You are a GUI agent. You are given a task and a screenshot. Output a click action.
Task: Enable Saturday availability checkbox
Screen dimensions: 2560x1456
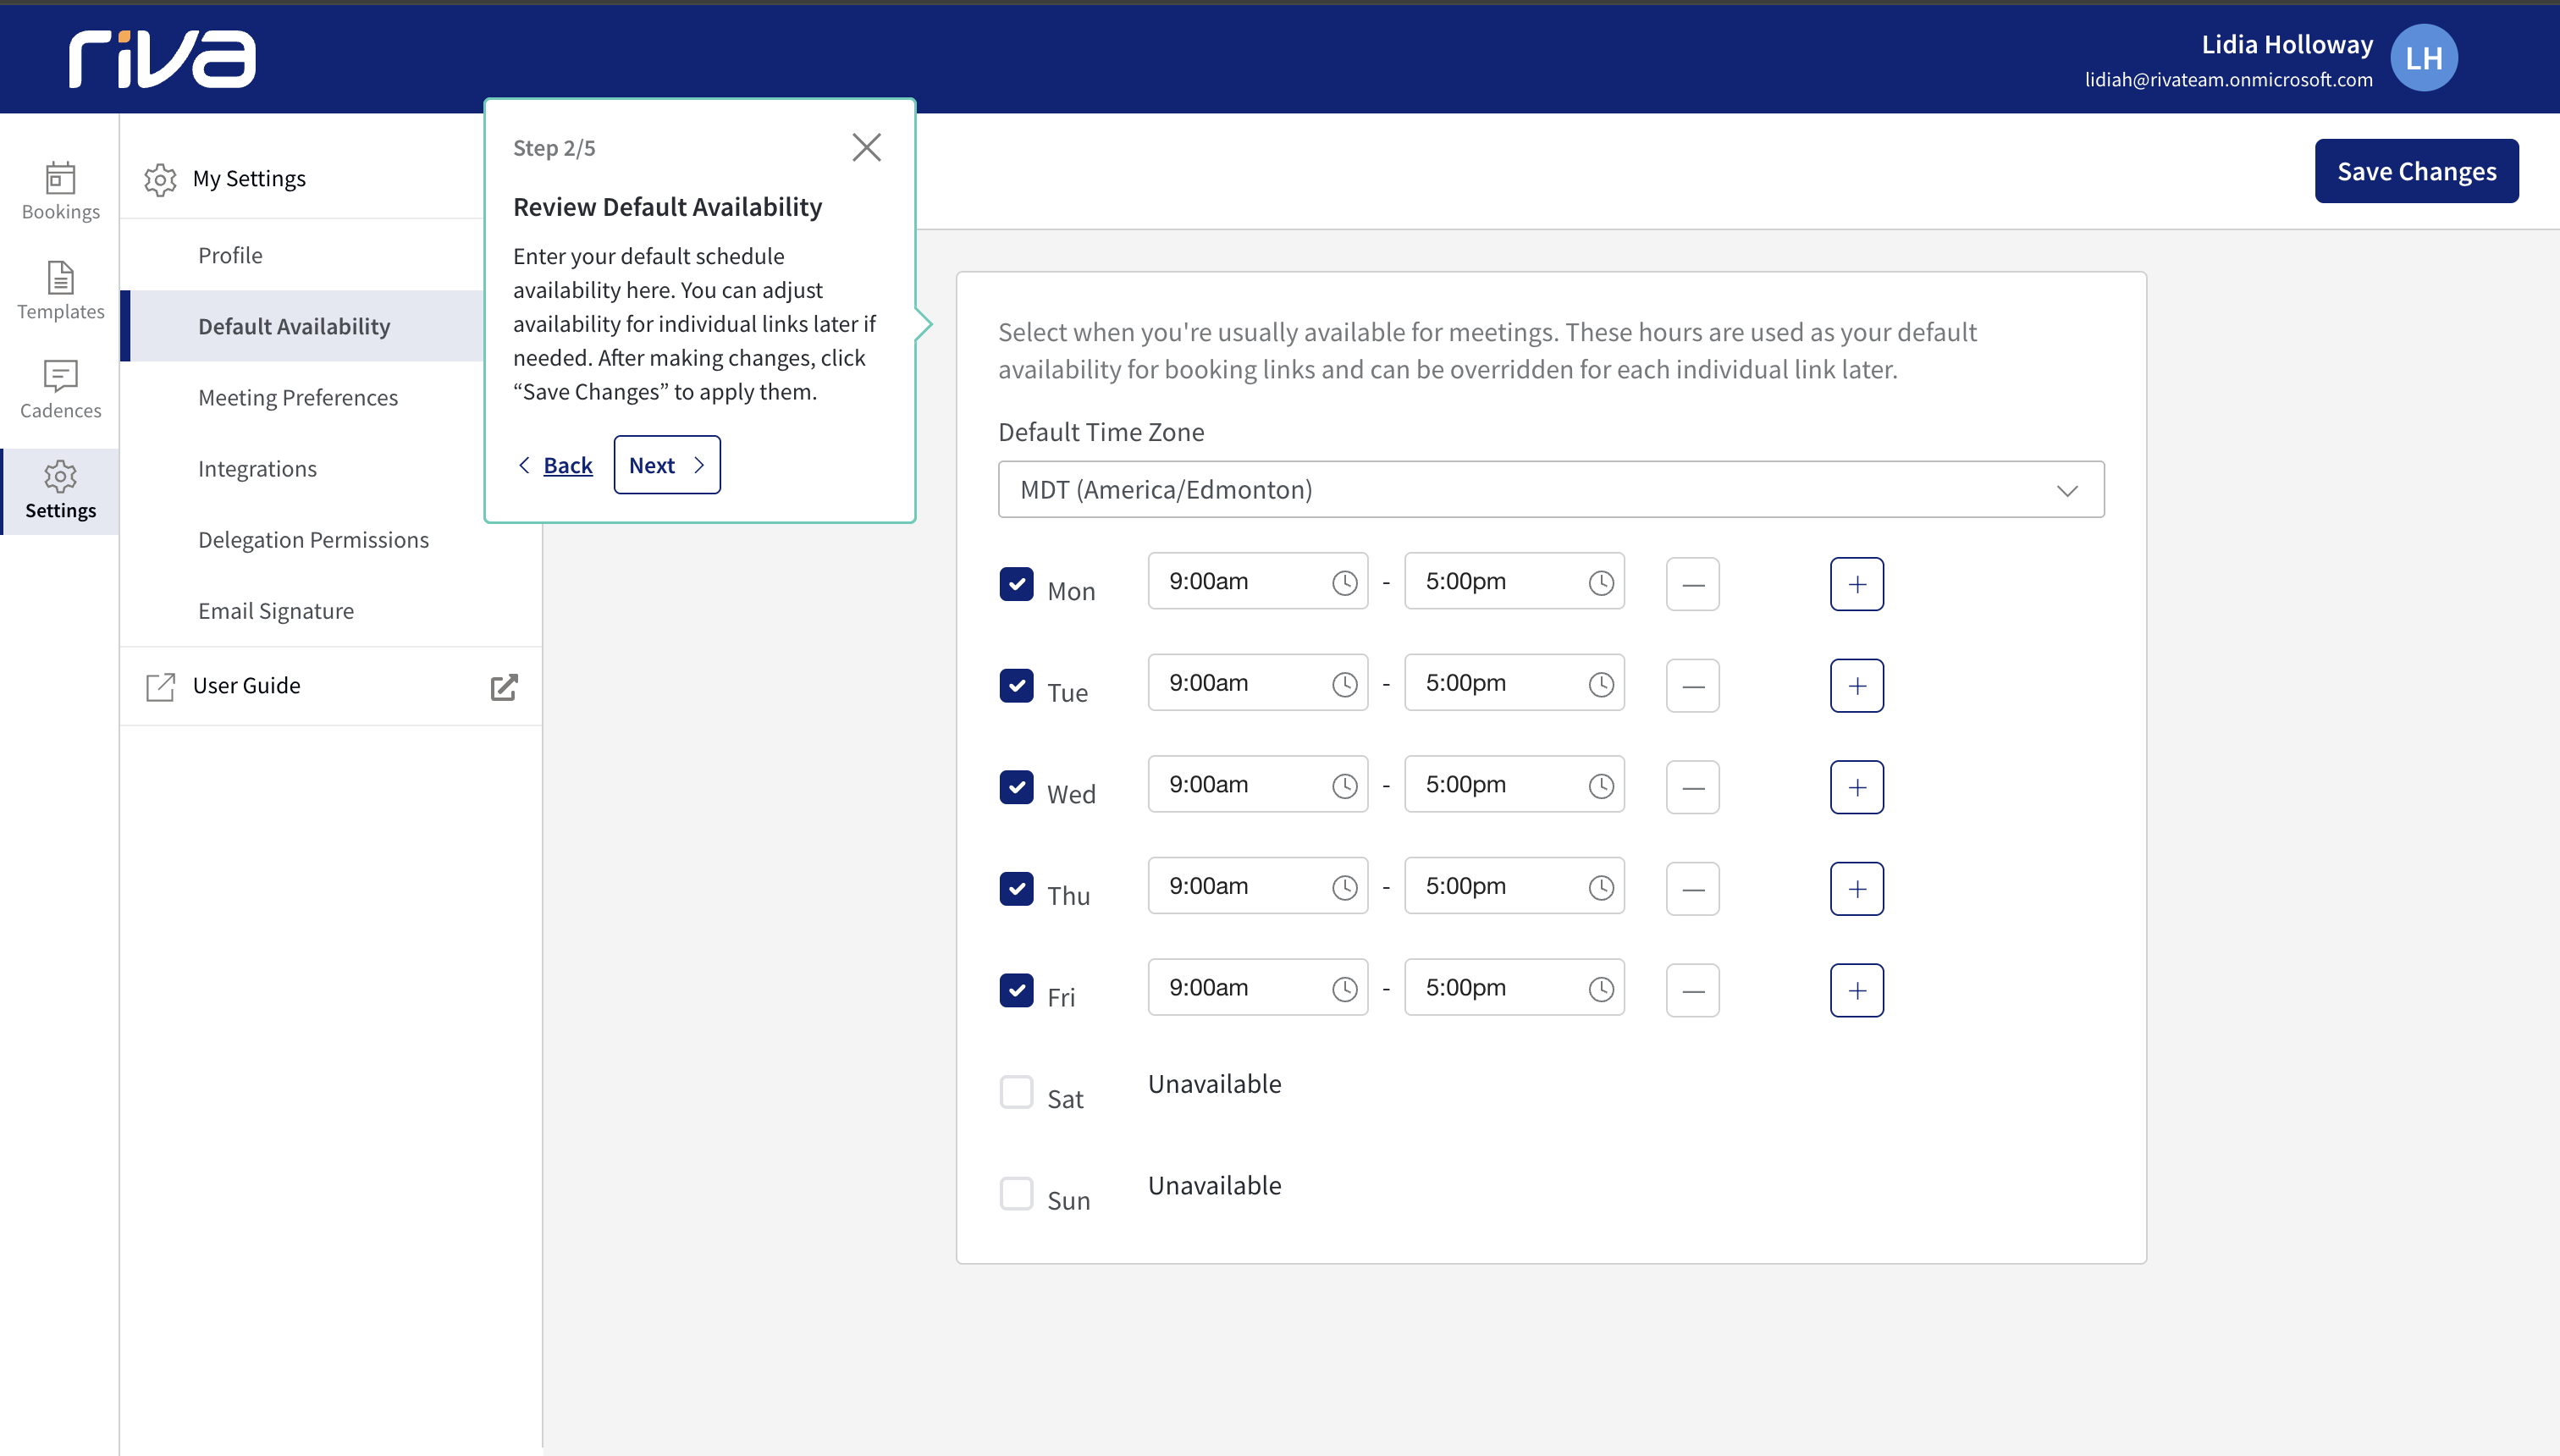click(1016, 1092)
